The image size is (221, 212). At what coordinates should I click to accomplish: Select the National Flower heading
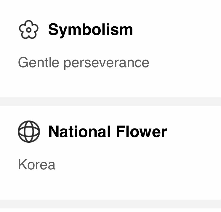pyautogui.click(x=108, y=132)
